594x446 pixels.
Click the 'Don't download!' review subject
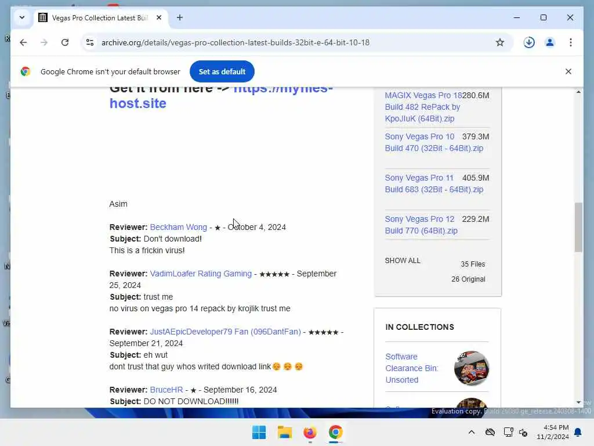click(172, 239)
